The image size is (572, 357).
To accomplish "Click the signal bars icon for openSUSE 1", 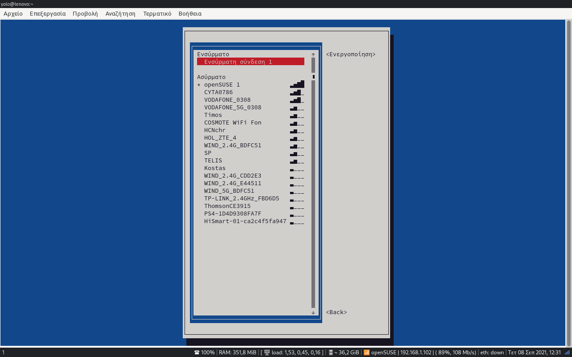I will pos(297,84).
